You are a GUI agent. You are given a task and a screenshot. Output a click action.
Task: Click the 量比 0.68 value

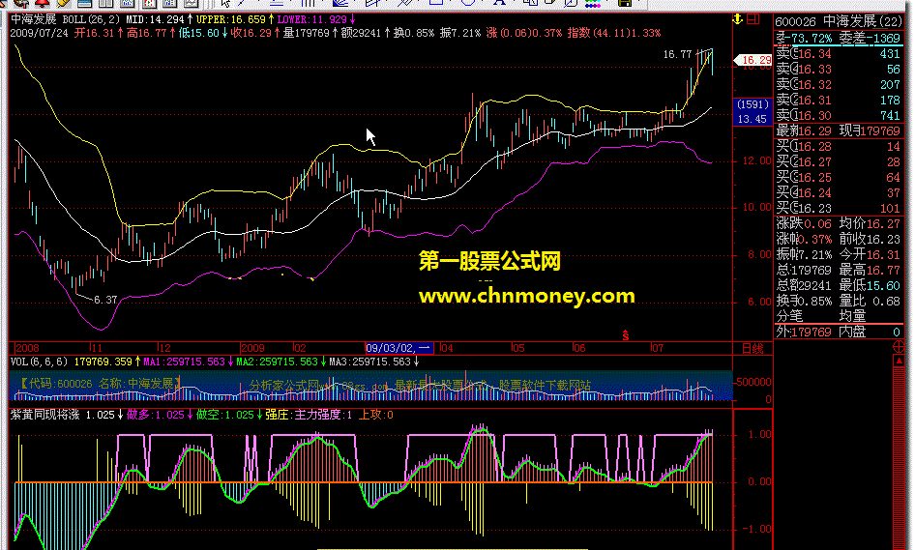pos(870,301)
